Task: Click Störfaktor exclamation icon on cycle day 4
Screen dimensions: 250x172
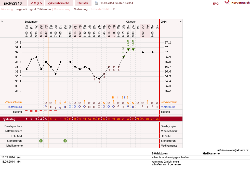Action: tap(41, 141)
